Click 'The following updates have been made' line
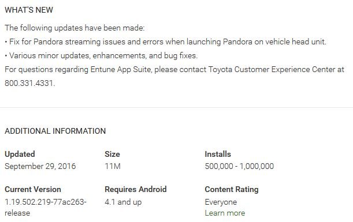Screen dimensions: 353x222 coord(75,28)
